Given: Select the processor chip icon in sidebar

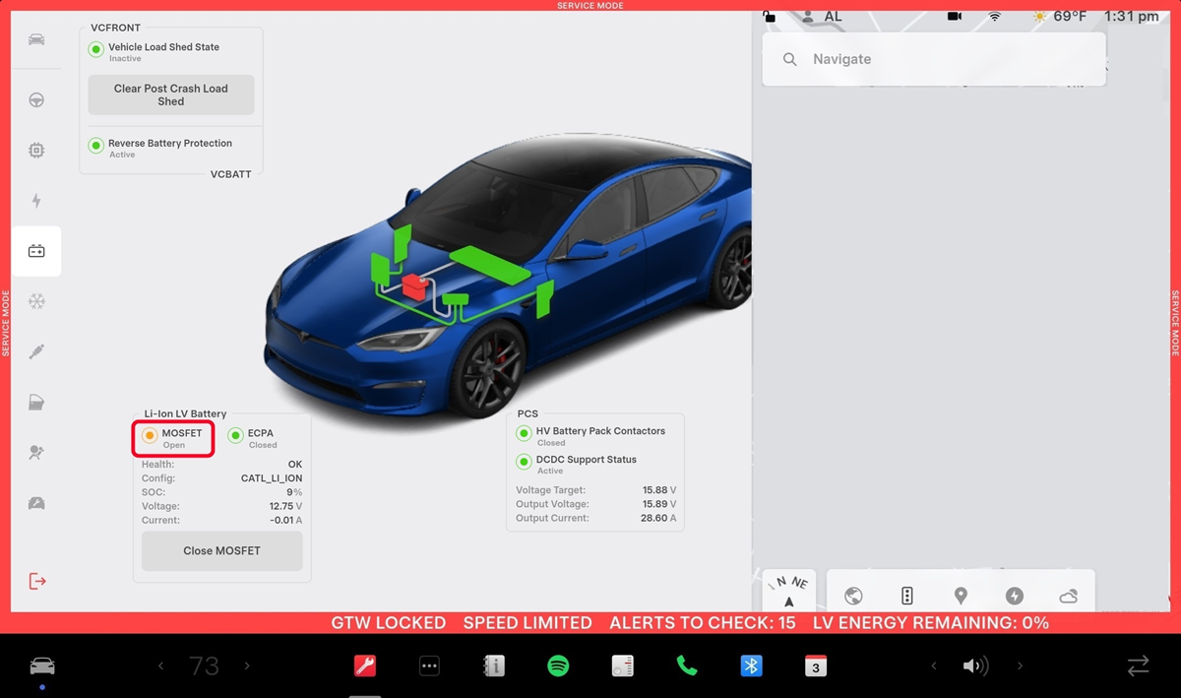Looking at the screenshot, I should tap(36, 151).
